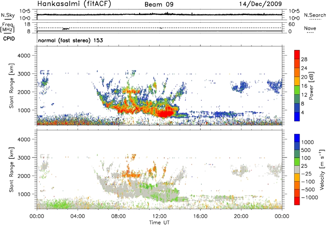Click the "N.Search" legend label
The height and width of the screenshot is (225, 326).
[315, 15]
